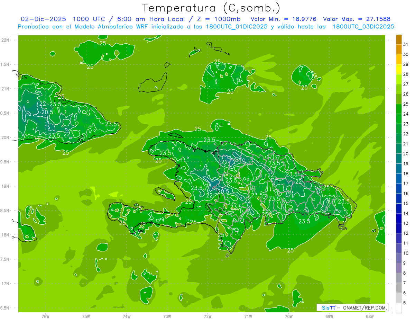415x321 pixels.
Task: Click the '21N' latitude axis label
Action: 6,89
